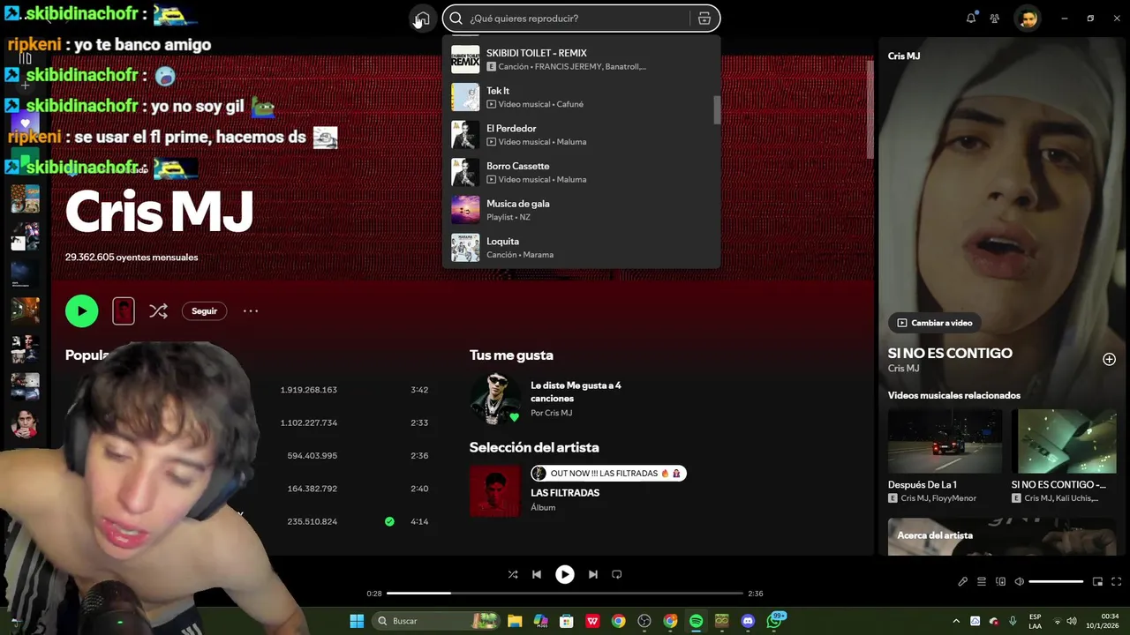Image resolution: width=1130 pixels, height=635 pixels.
Task: Open the lyrics microphone icon
Action: click(x=962, y=582)
